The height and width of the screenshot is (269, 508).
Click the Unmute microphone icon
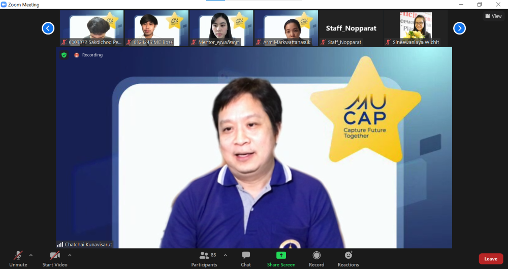(18, 255)
